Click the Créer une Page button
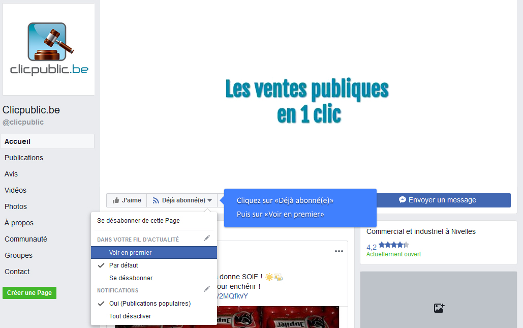This screenshot has width=523, height=328. (29, 292)
